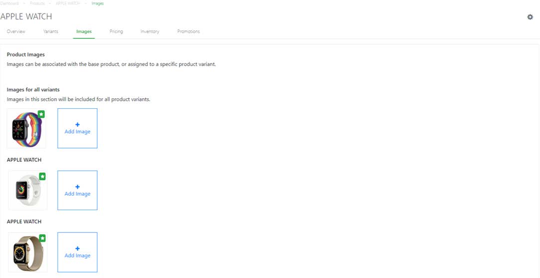Image resolution: width=540 pixels, height=278 pixels.
Task: Click green star badge on rainbow watch image
Action: 41,114
